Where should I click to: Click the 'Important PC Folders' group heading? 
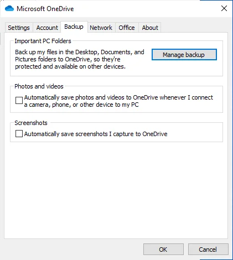coord(43,41)
